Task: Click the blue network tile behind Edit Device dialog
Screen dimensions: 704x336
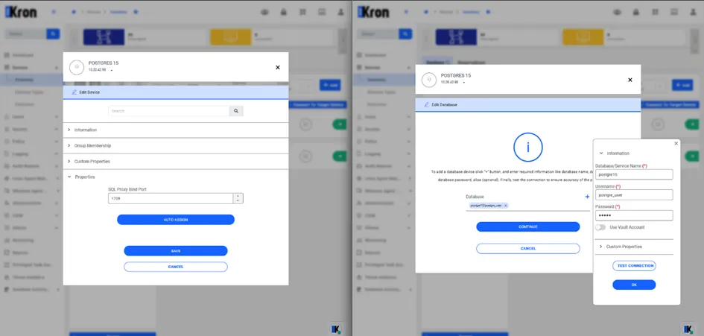Action: click(x=104, y=37)
